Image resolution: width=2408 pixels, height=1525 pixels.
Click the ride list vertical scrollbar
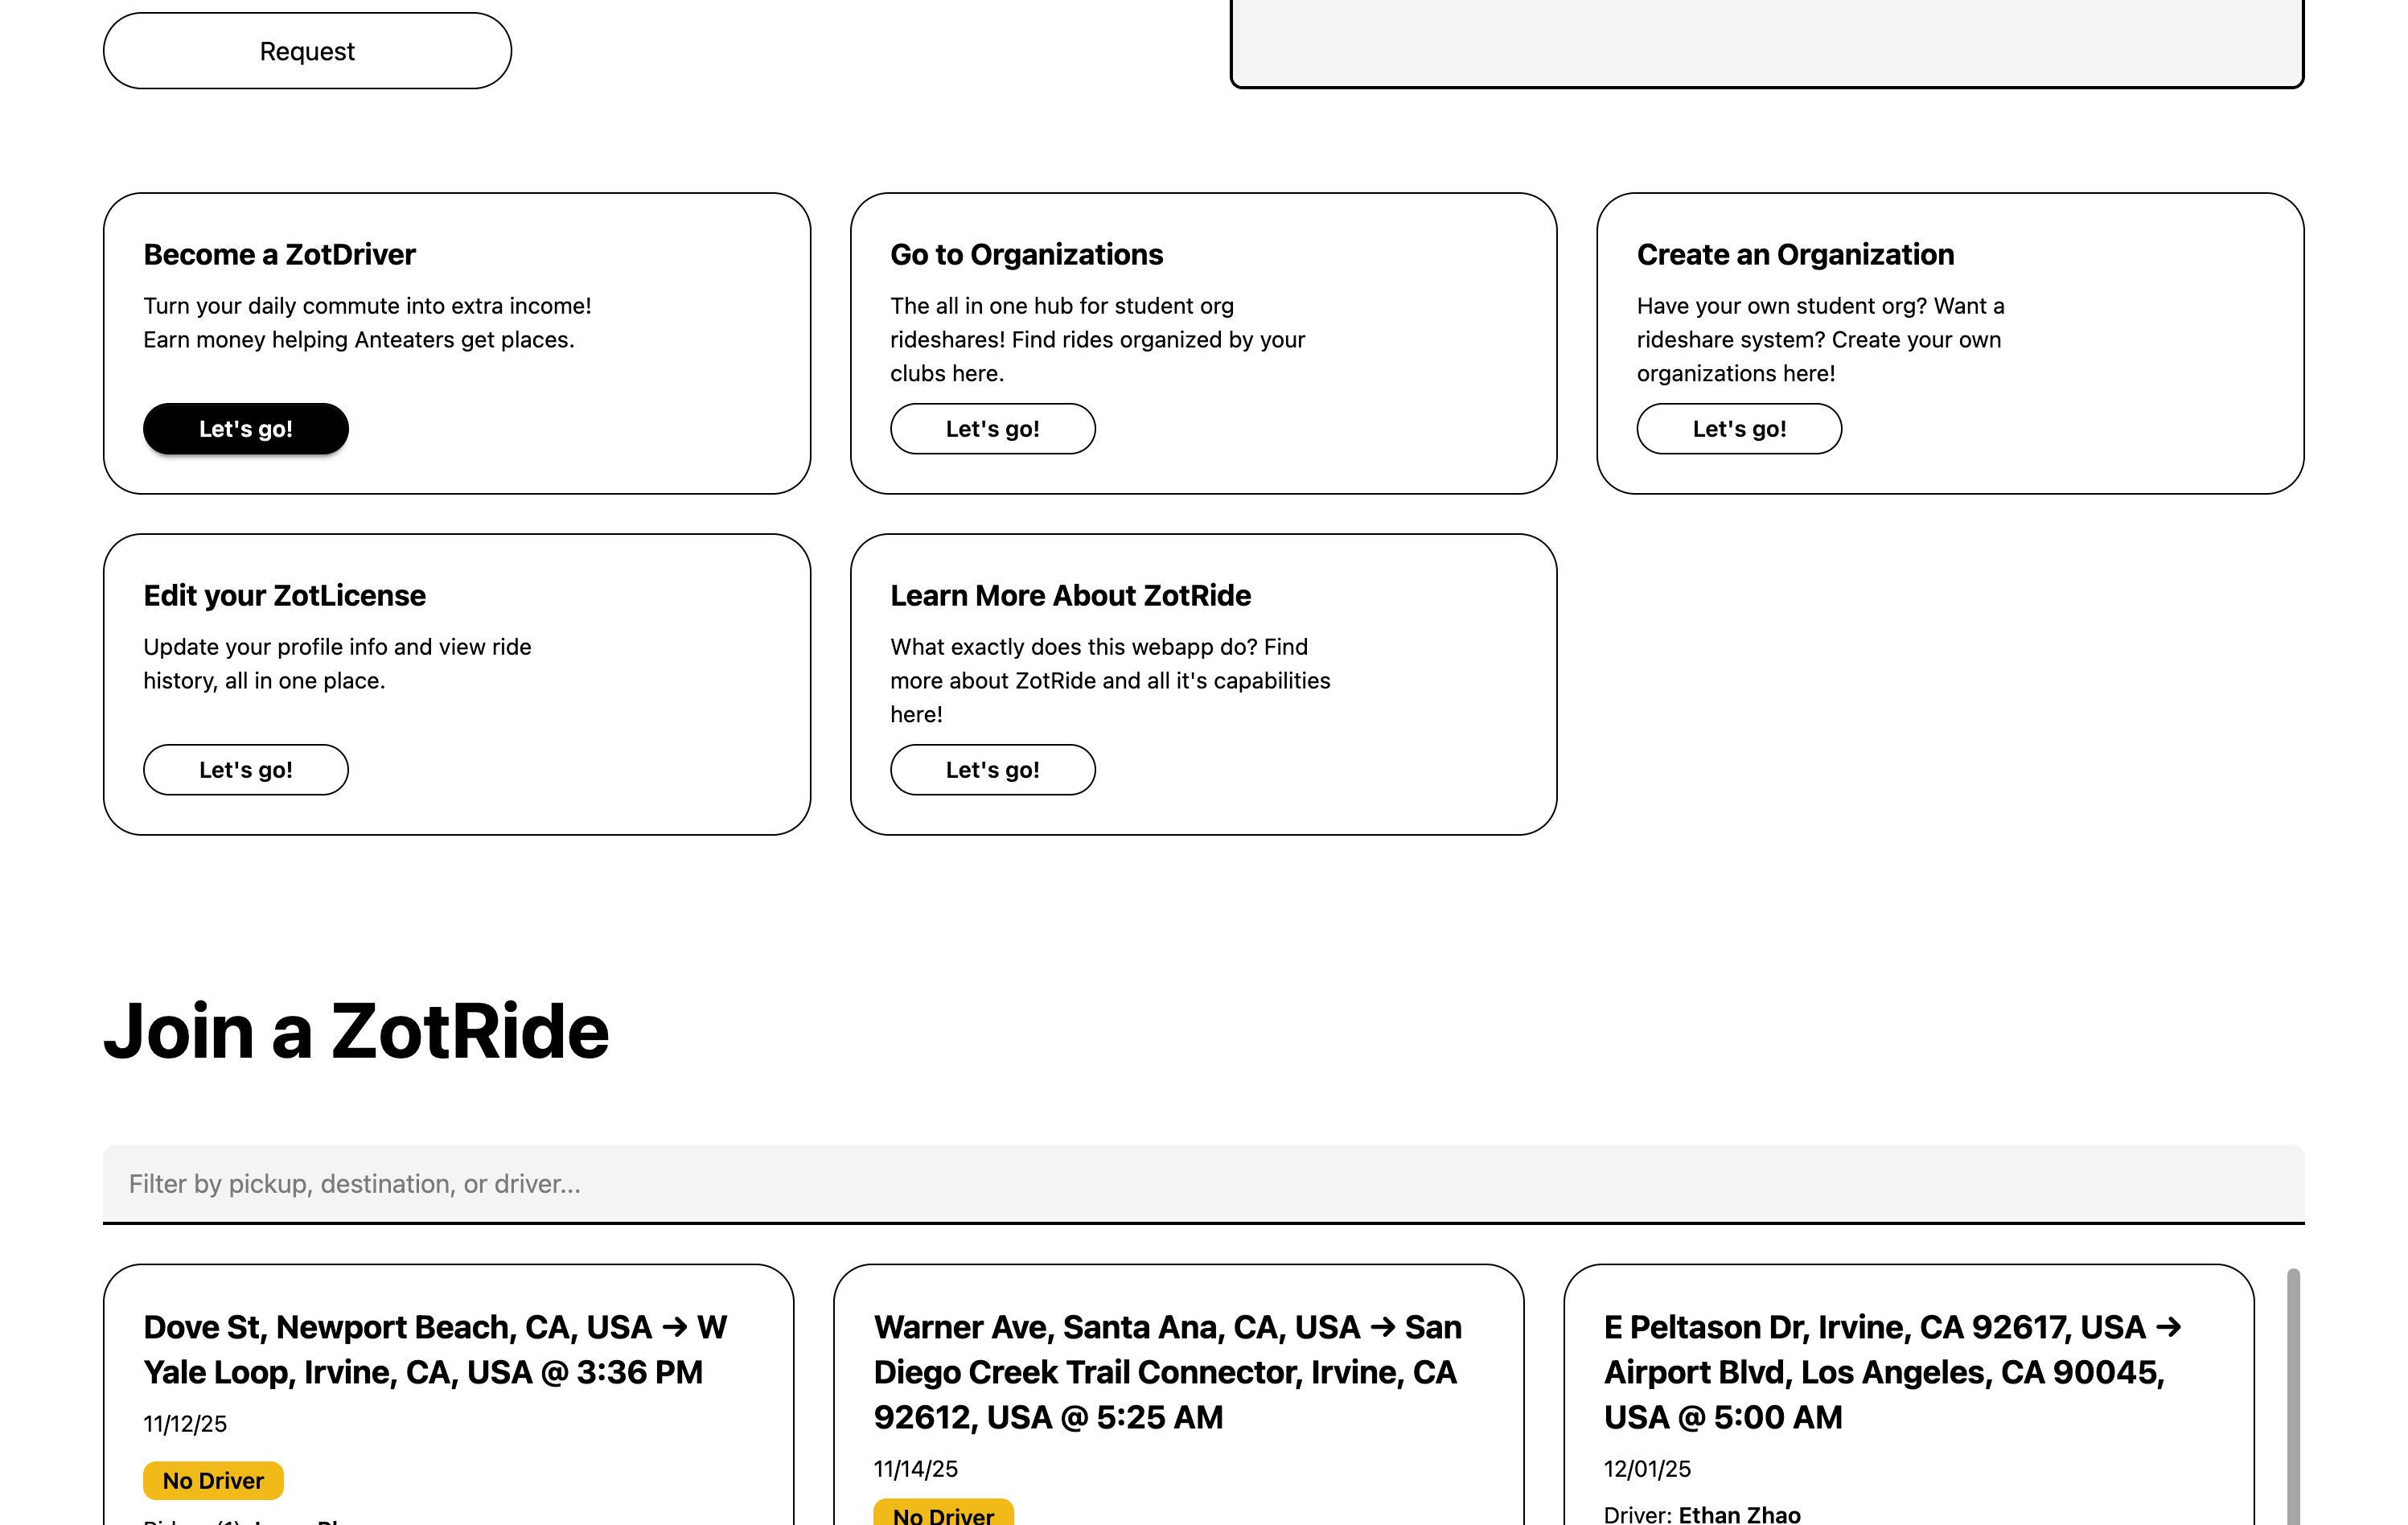point(2293,1400)
